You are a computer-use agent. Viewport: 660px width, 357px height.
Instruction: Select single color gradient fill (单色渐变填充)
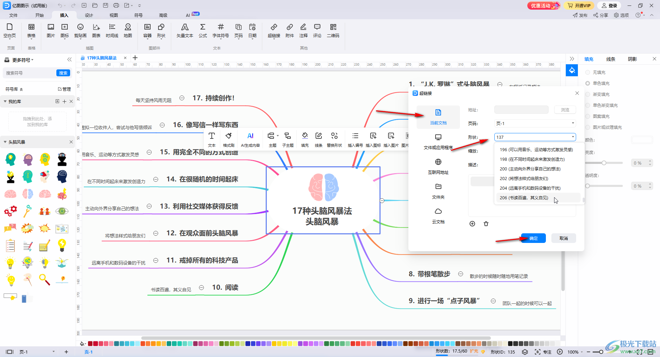click(602, 105)
